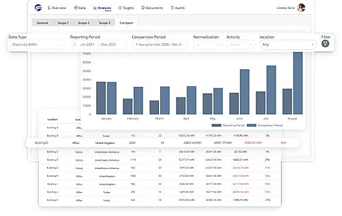Viewport: 342px width, 216px height.
Task: Open the Documents section
Action: pos(152,8)
